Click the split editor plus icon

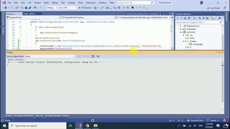172,18
